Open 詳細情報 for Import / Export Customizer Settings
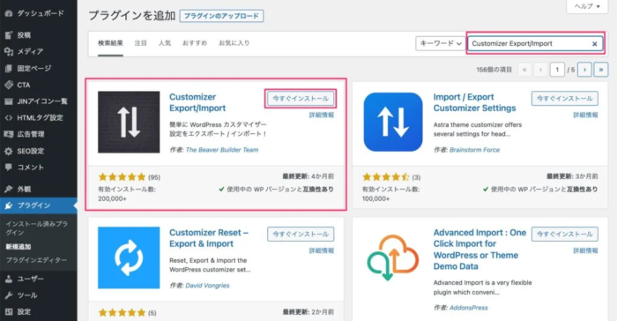 click(x=585, y=115)
